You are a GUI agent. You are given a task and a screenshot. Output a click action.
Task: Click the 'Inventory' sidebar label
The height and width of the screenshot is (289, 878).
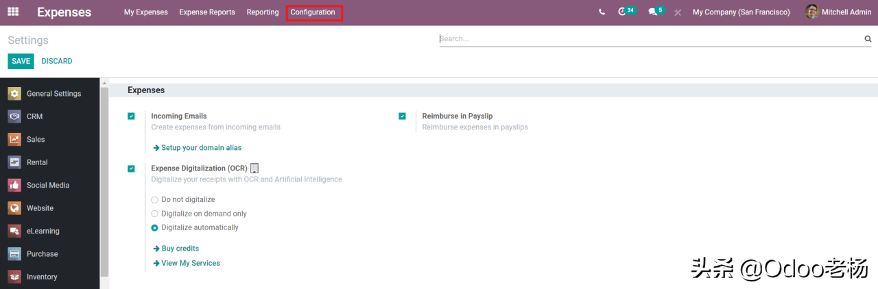click(x=42, y=277)
